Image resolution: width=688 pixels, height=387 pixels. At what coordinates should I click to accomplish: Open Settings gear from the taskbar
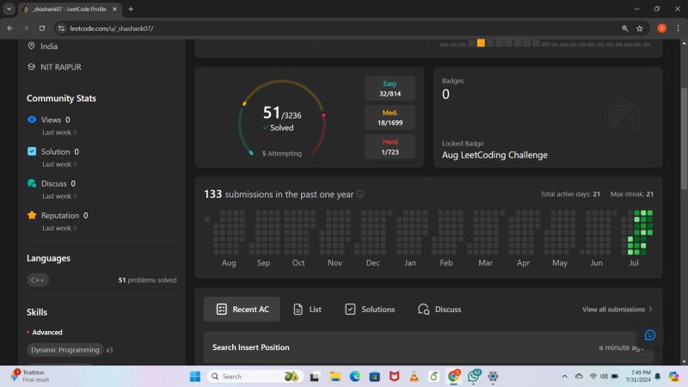(493, 377)
